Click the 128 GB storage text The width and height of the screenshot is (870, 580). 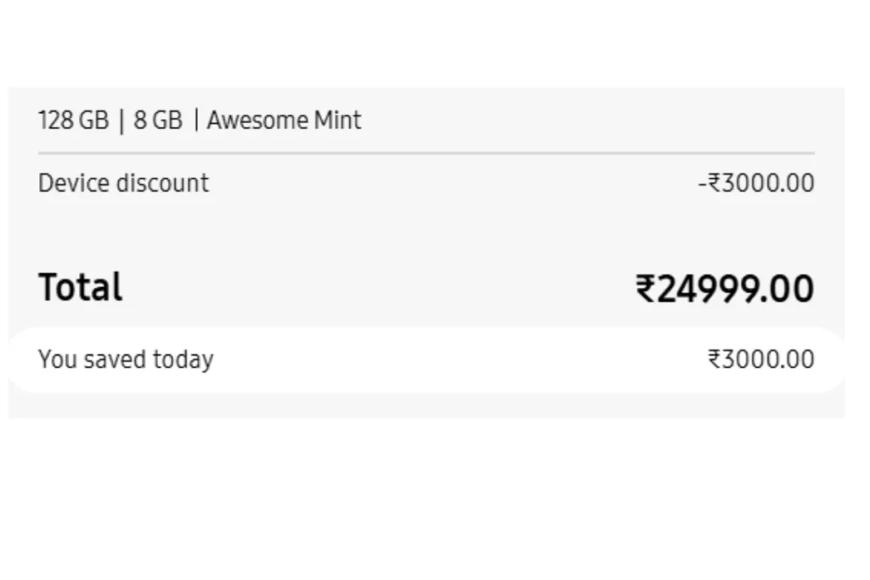click(x=73, y=121)
